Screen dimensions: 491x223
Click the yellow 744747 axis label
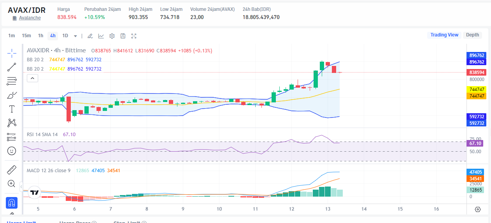point(477,89)
